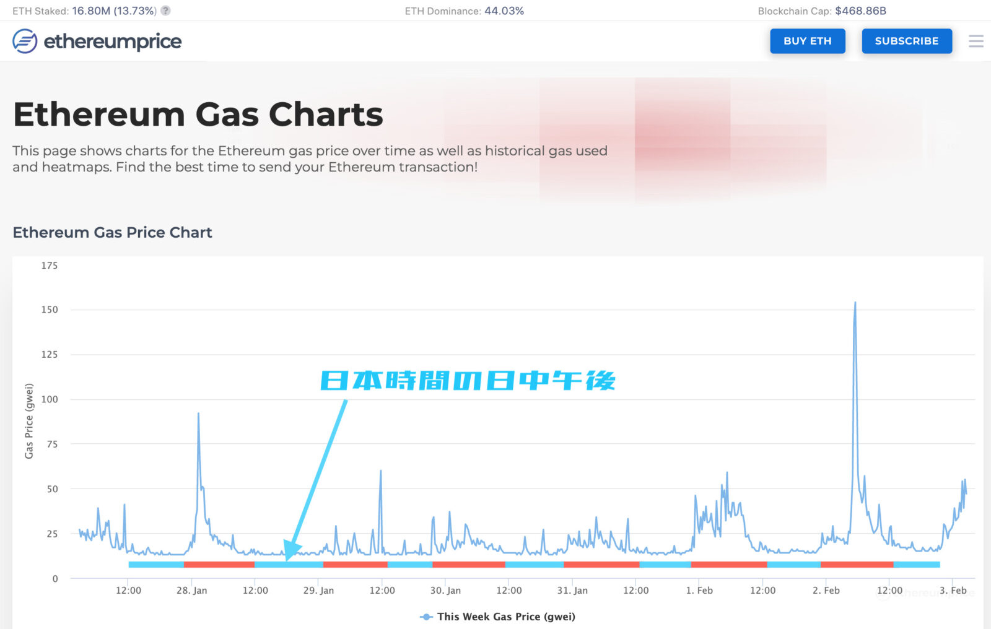Click the SUBSCRIBE button
991x629 pixels.
click(907, 41)
